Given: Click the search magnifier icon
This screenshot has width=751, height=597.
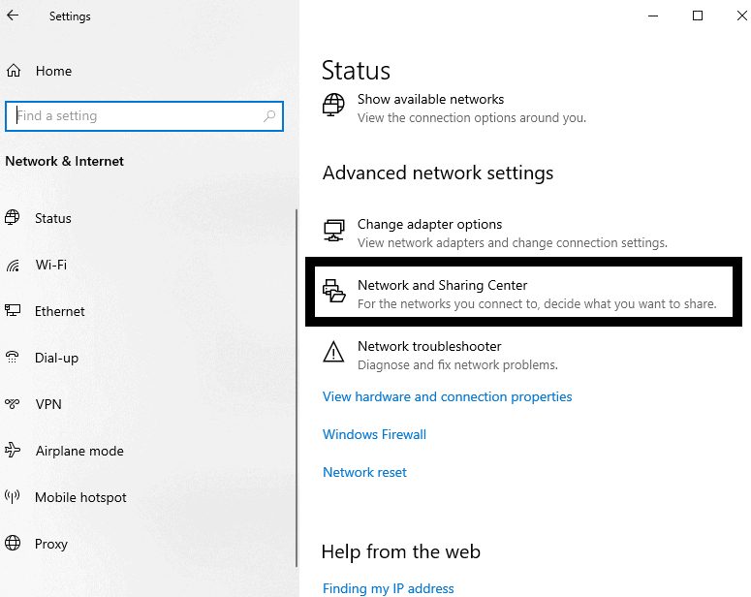Looking at the screenshot, I should coord(270,116).
